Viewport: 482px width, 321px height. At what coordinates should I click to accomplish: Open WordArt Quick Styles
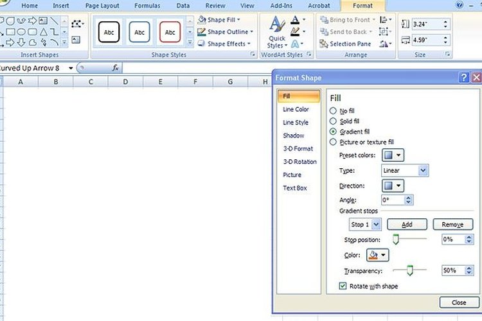pyautogui.click(x=277, y=33)
